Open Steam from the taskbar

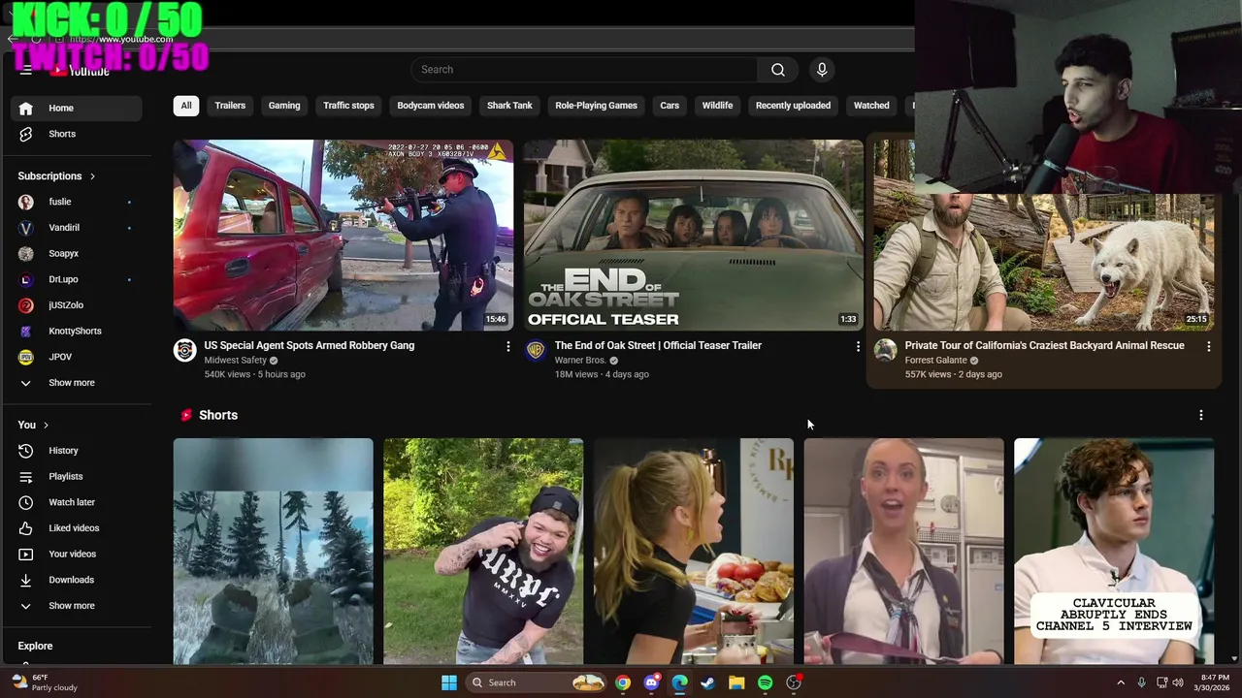pyautogui.click(x=708, y=682)
